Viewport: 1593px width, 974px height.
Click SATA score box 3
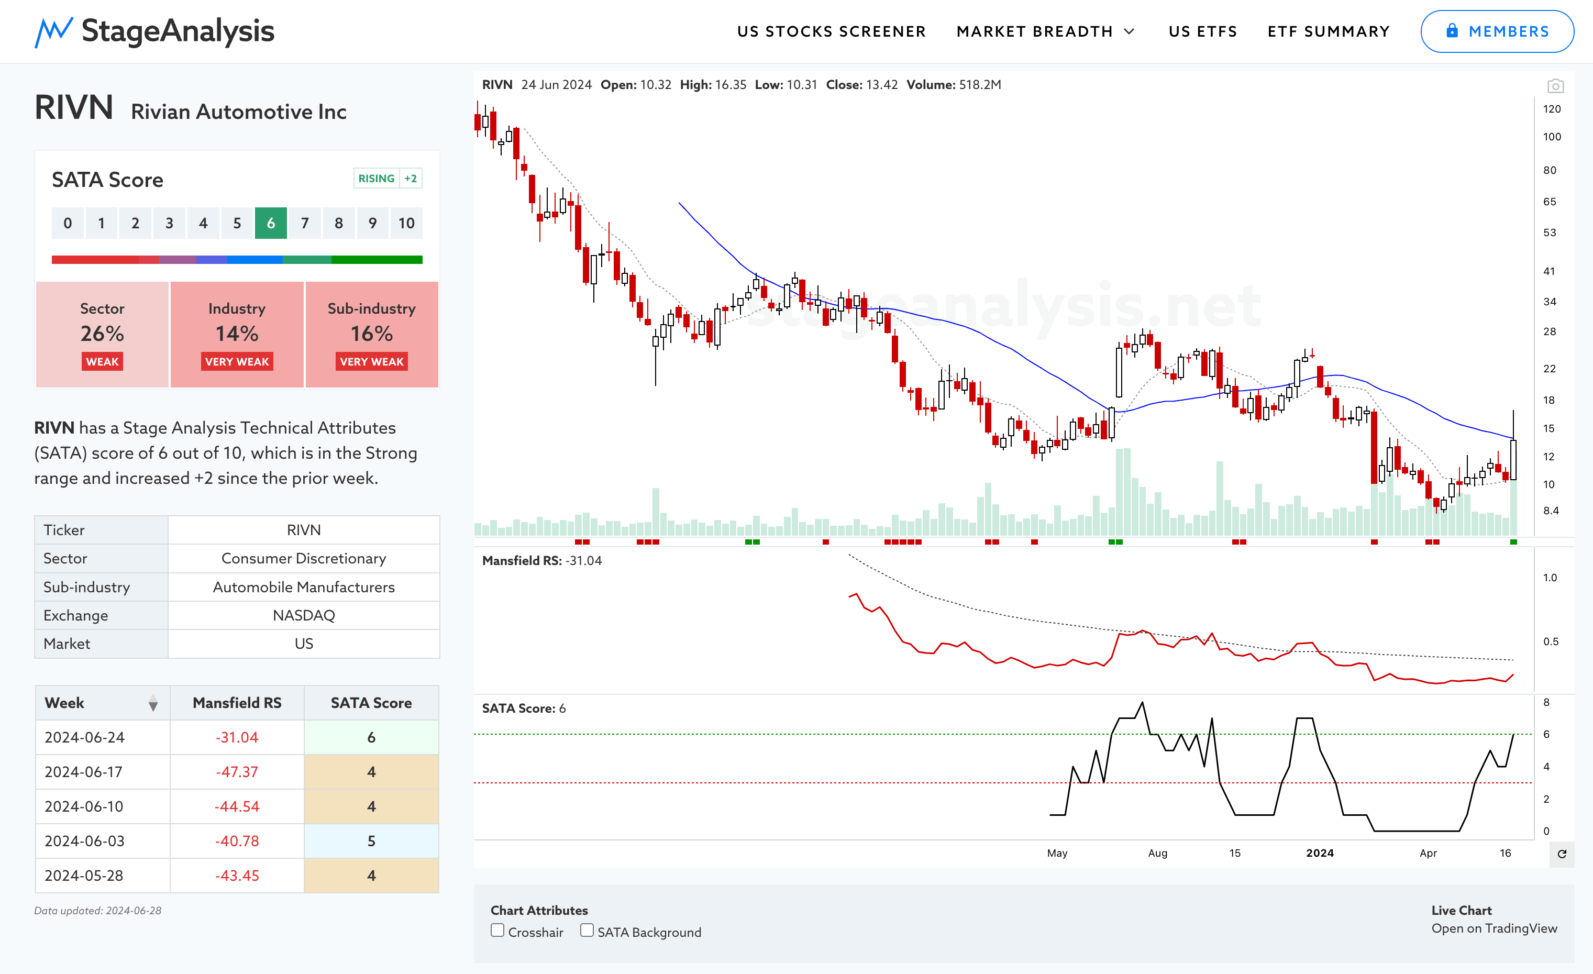pos(169,223)
